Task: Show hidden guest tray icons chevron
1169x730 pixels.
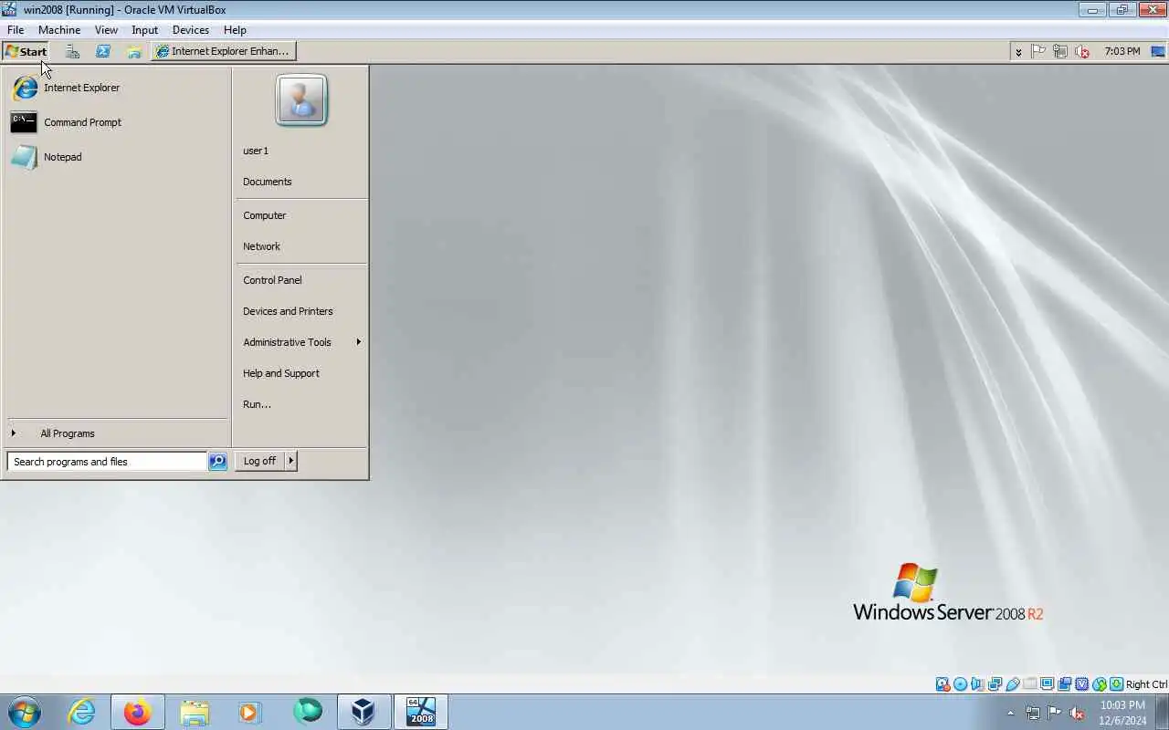Action: (x=1018, y=52)
